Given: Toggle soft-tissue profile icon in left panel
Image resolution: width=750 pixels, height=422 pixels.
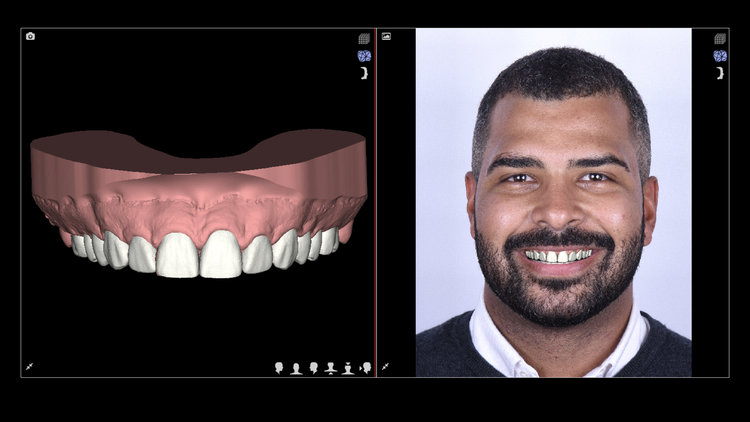Looking at the screenshot, I should pyautogui.click(x=364, y=73).
